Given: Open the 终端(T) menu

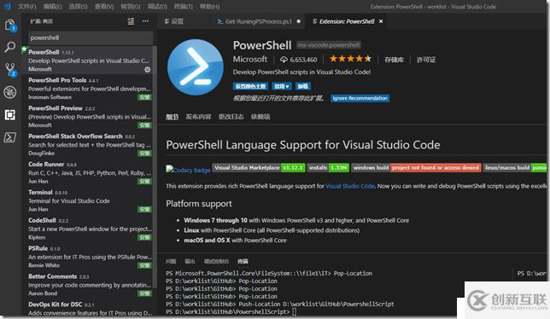Looking at the screenshot, I should coord(183,6).
